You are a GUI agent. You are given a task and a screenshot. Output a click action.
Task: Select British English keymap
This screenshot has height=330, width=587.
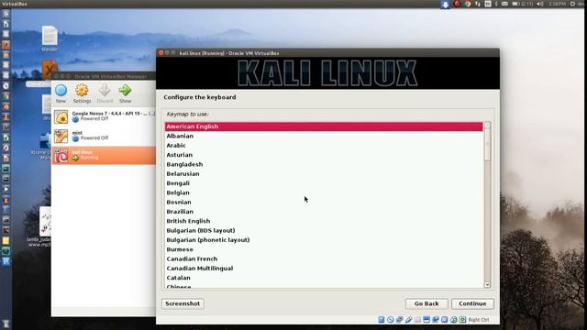click(324, 221)
